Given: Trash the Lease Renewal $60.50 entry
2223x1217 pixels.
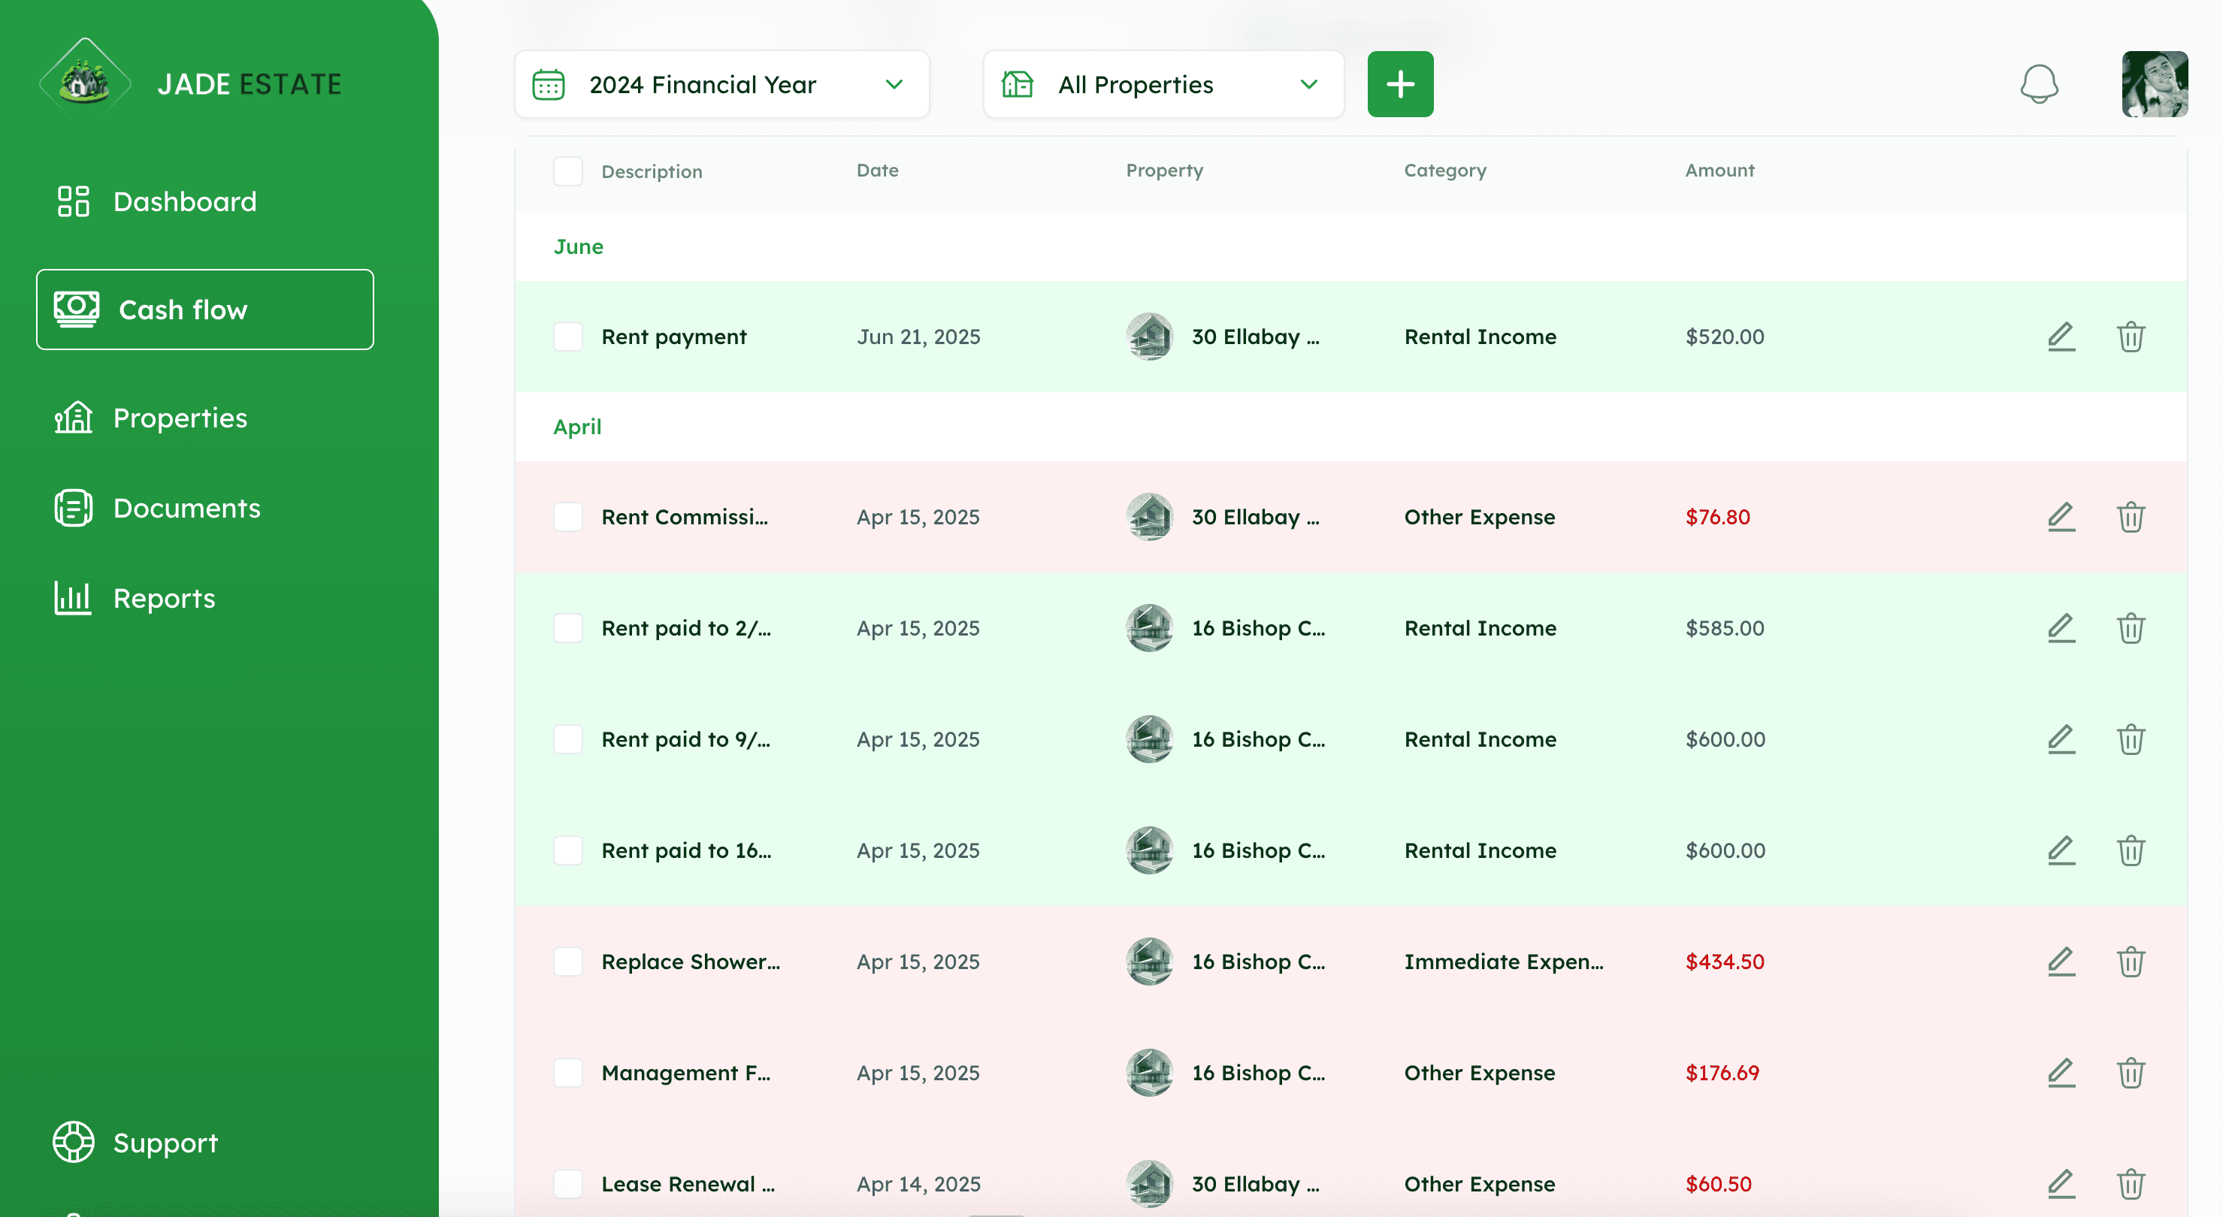Looking at the screenshot, I should point(2130,1184).
